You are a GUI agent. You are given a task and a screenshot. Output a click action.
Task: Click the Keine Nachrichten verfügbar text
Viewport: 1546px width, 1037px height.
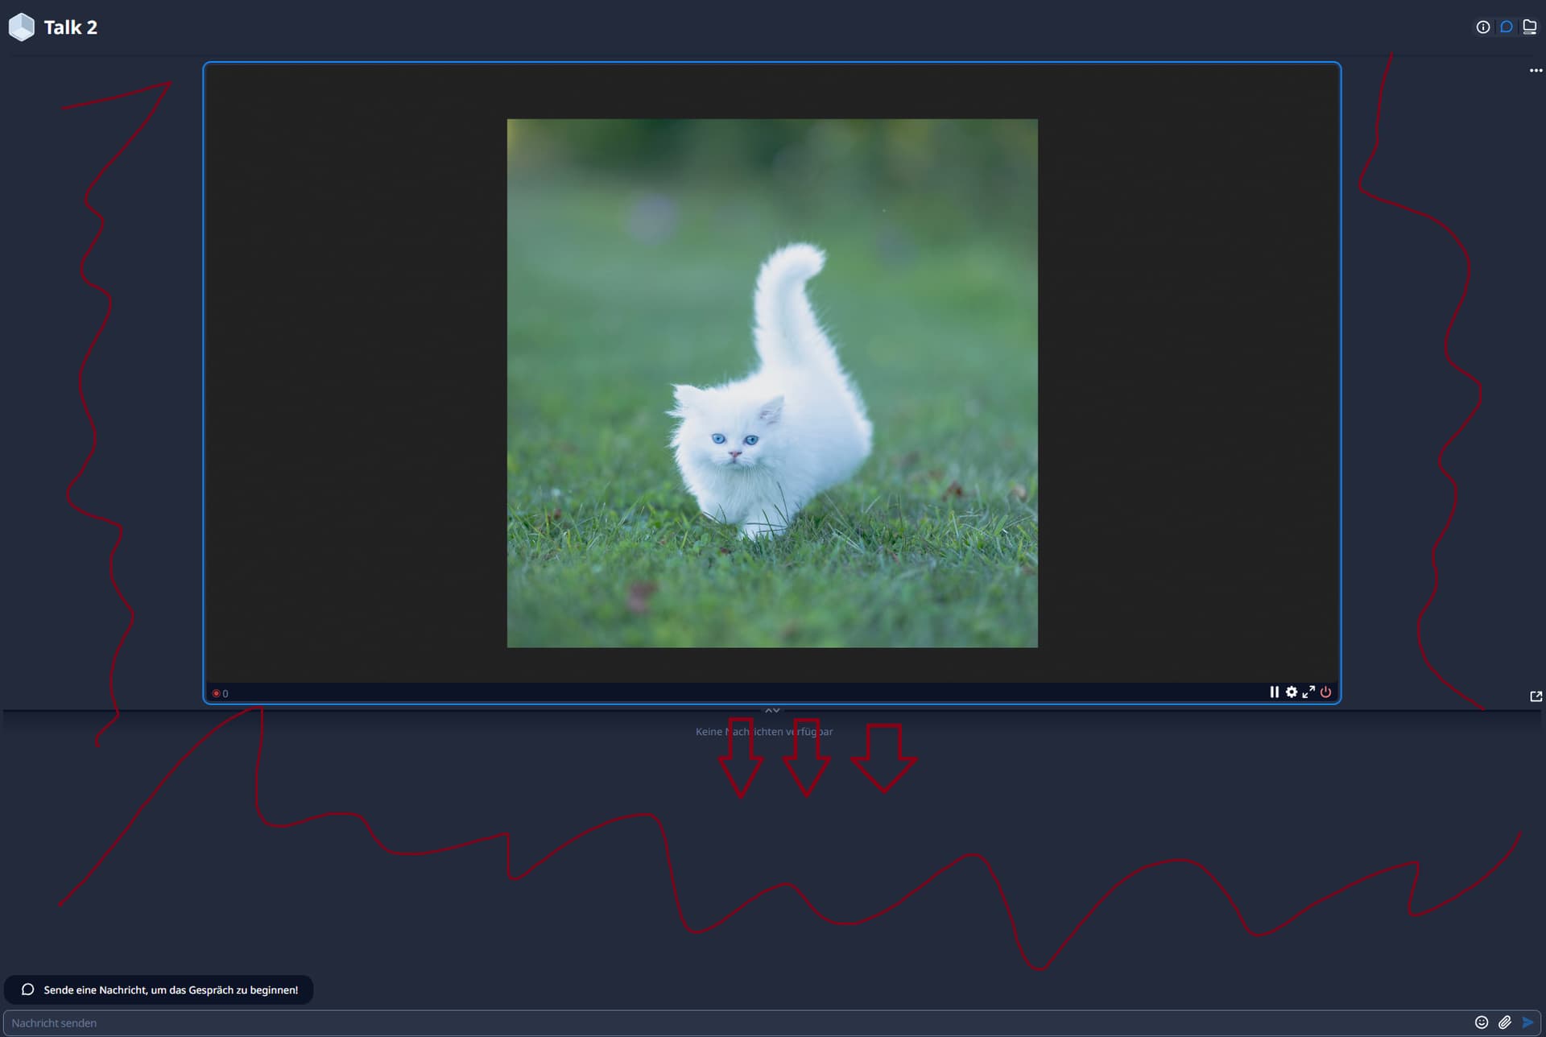click(x=763, y=732)
